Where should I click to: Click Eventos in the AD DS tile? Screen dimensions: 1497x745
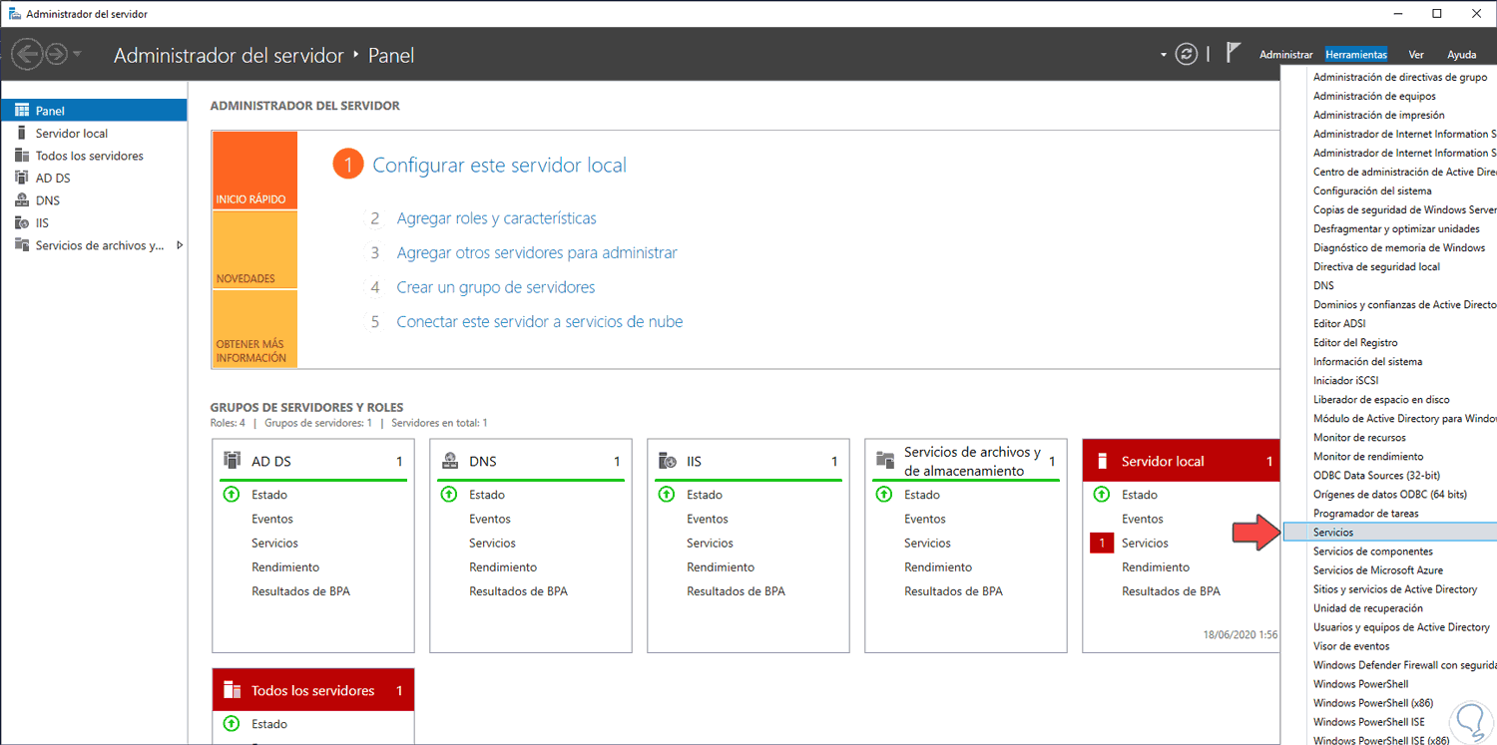[272, 519]
